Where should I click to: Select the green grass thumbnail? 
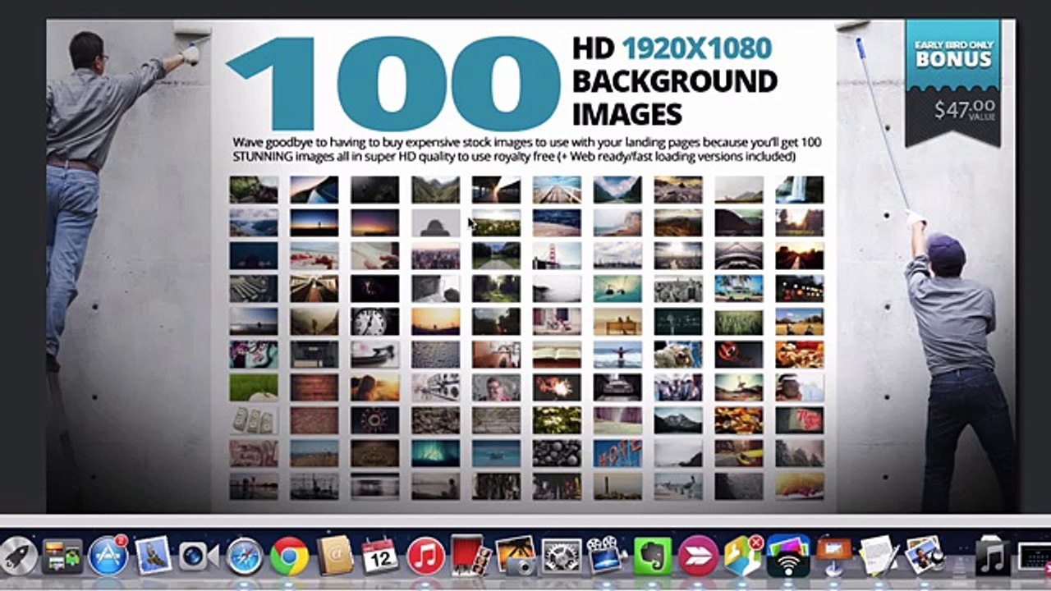[254, 387]
